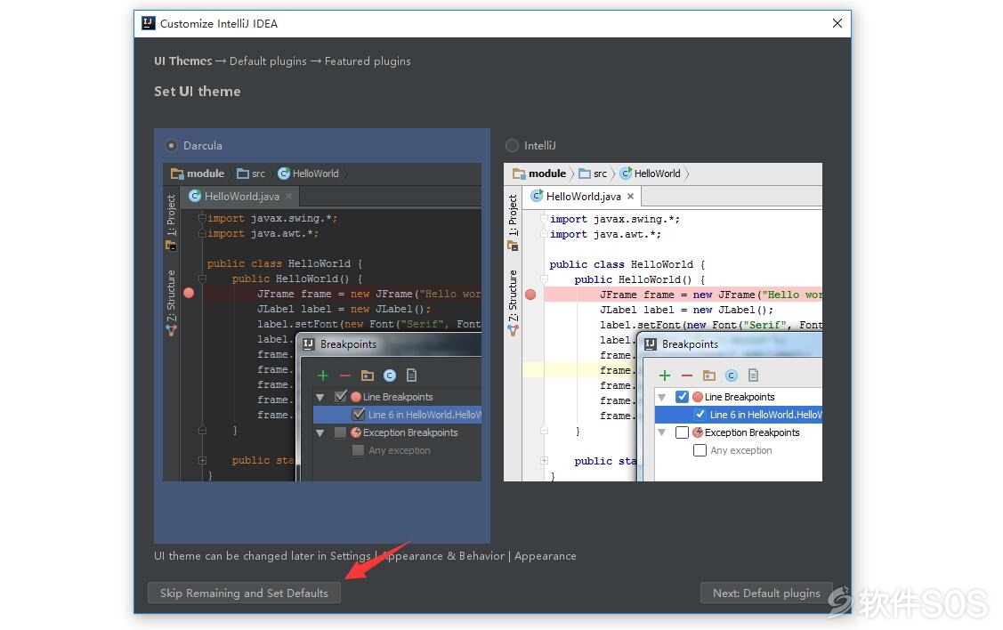Viewport: 1003px width, 630px height.
Task: Click the Structure tool icon in IntelliJ side strip
Action: [x=513, y=330]
